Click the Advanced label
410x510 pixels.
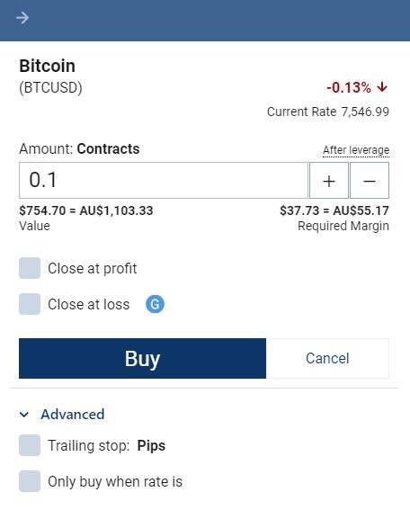point(73,415)
